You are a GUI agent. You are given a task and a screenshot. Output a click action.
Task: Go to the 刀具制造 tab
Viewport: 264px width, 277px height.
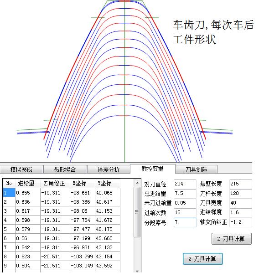[x=196, y=169]
